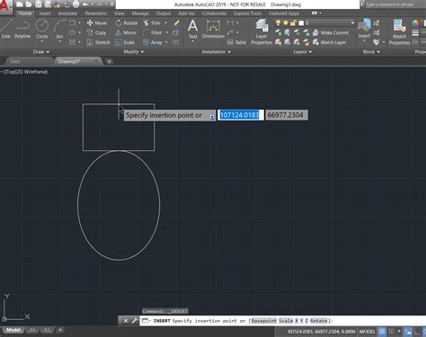This screenshot has width=426, height=337.
Task: Expand the Modify panel dropdown
Action: click(x=134, y=52)
